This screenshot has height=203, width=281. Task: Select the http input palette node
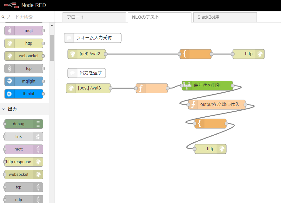pos(24,43)
